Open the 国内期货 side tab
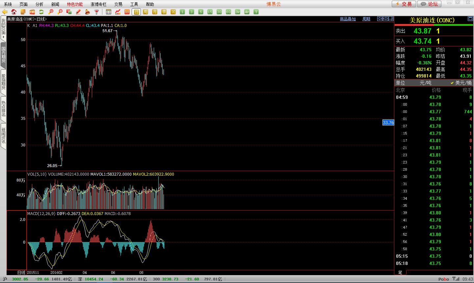Viewport: 474px width, 283px height. click(3, 55)
